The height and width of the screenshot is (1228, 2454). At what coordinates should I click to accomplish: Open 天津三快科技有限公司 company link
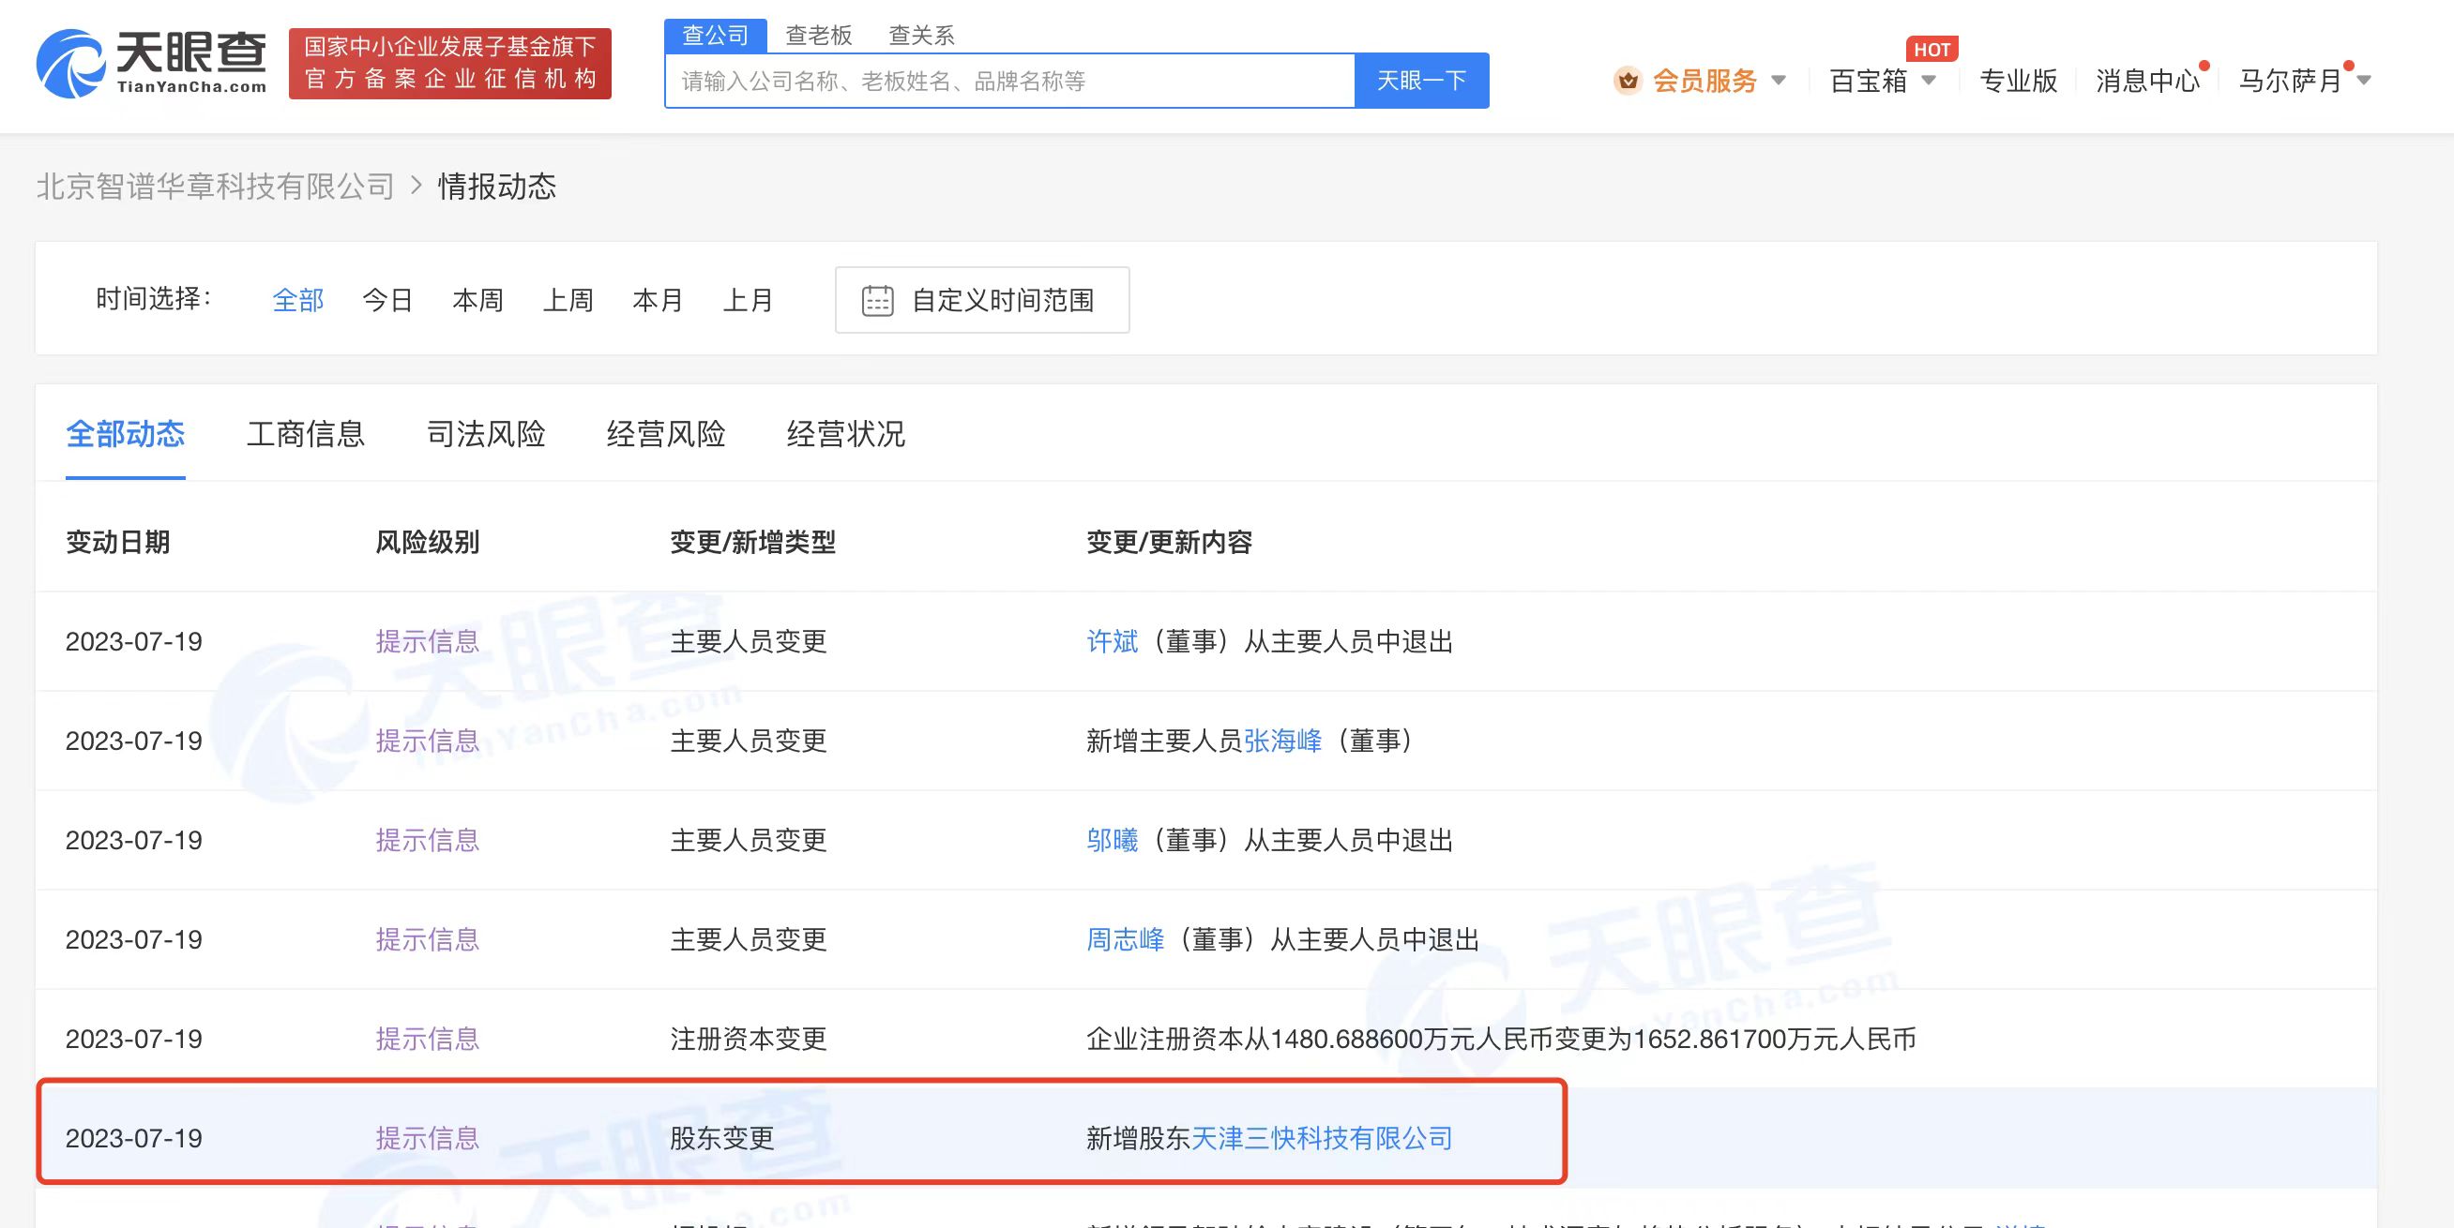pyautogui.click(x=1322, y=1139)
